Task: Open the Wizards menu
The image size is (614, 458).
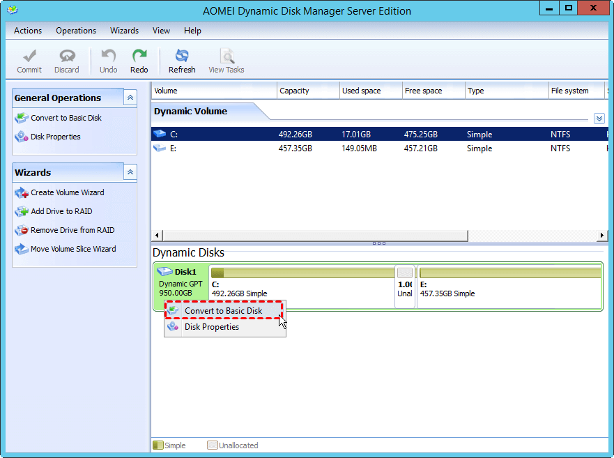Action: tap(124, 31)
